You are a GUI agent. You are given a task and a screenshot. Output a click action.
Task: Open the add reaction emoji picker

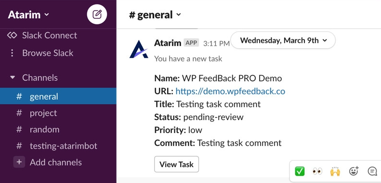point(354,171)
